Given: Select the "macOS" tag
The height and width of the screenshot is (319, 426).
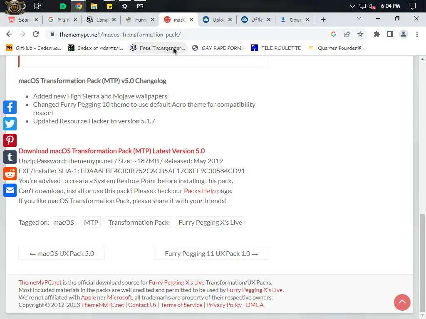Looking at the screenshot, I should (x=64, y=222).
